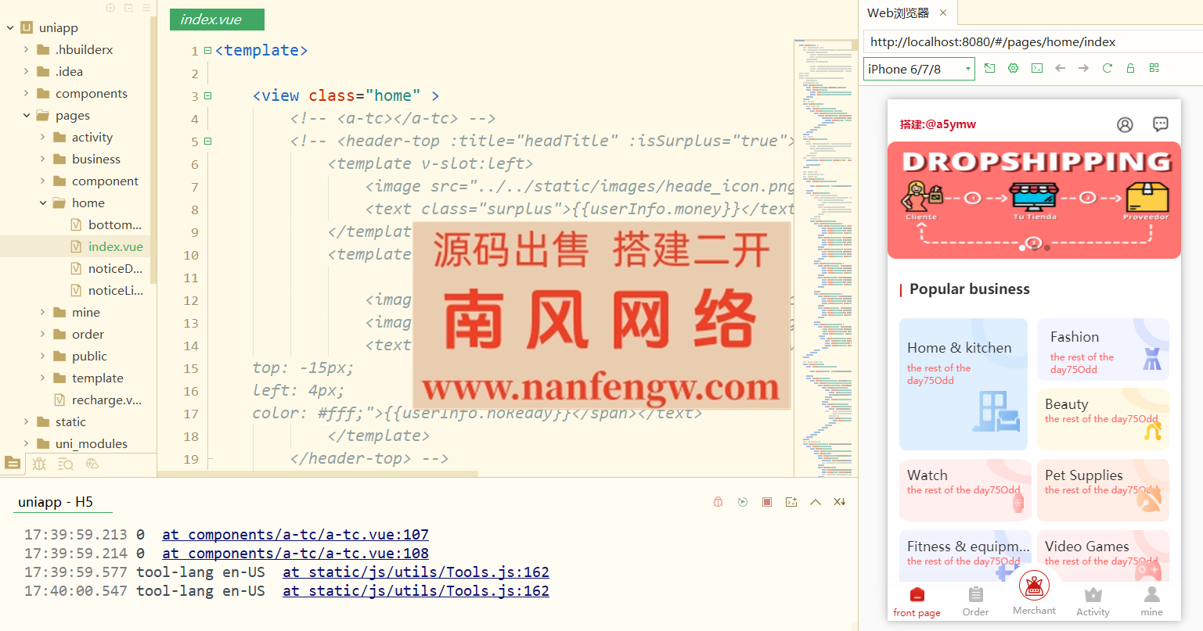Expand the components folder in tree
Screen dimensions: 1203x631
pos(27,93)
